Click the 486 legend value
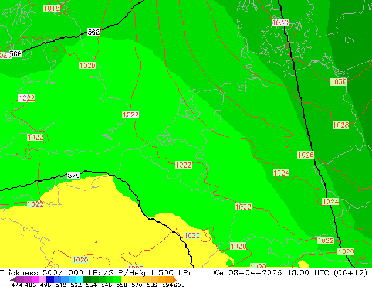Image resolution: width=372 pixels, height=287 pixels. pos(31,285)
